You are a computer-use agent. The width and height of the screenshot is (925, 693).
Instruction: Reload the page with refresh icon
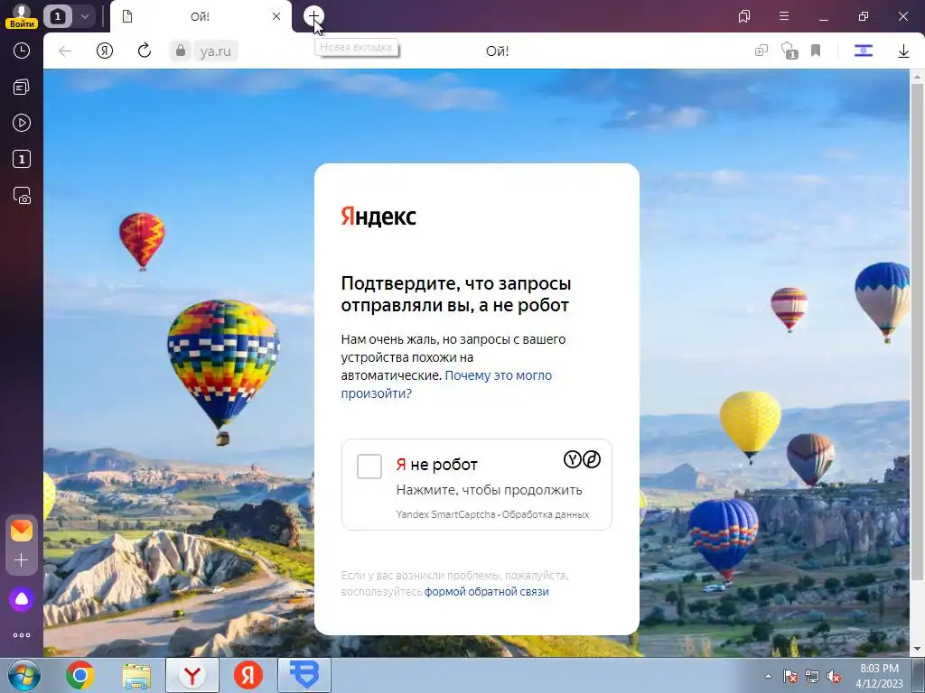(x=144, y=51)
